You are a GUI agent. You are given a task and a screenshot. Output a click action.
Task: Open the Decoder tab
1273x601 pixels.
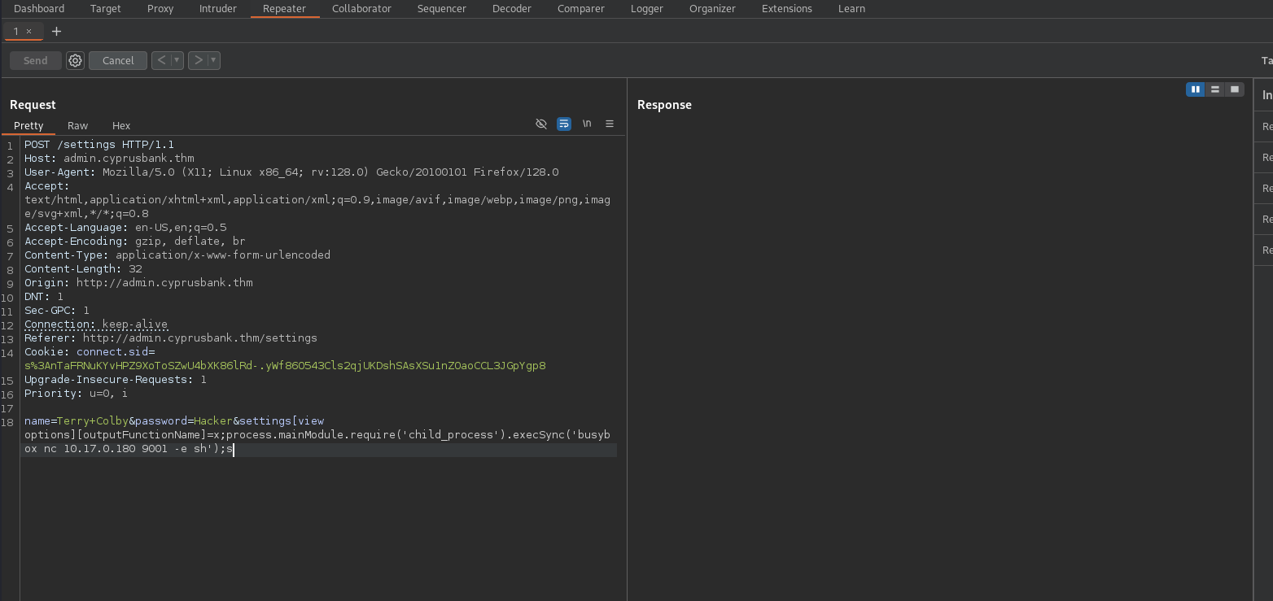pyautogui.click(x=511, y=8)
